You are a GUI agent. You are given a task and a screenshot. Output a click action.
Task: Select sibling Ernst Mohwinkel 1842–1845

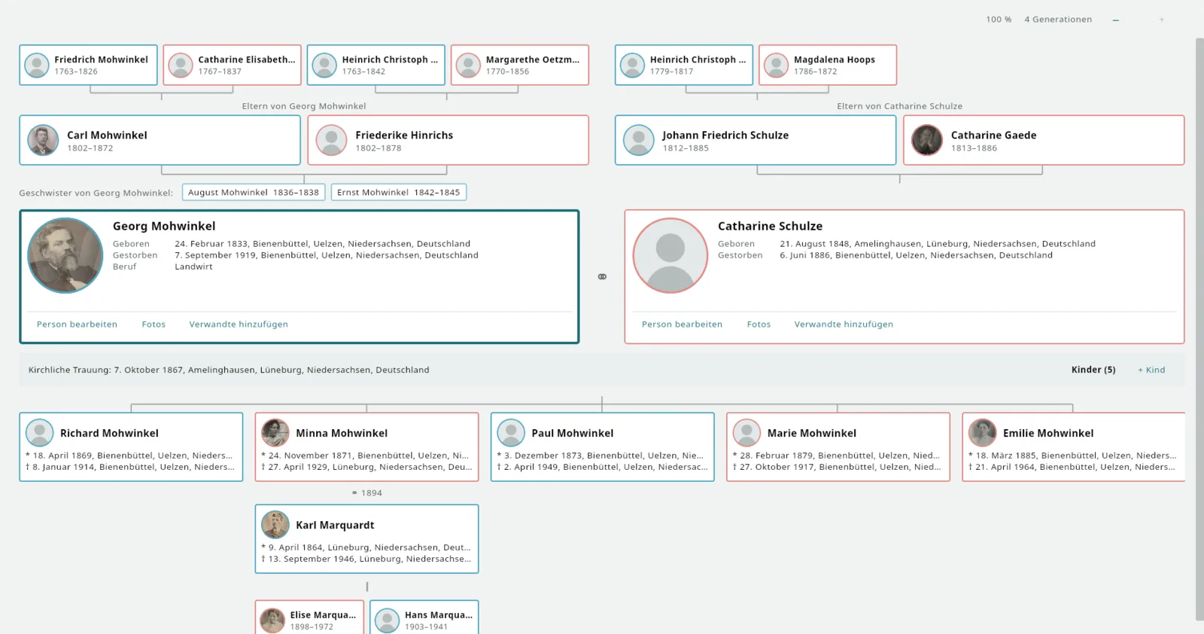point(399,193)
